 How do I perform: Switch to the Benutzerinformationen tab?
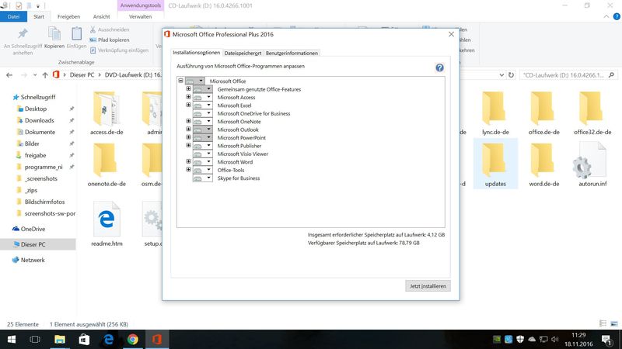point(292,53)
